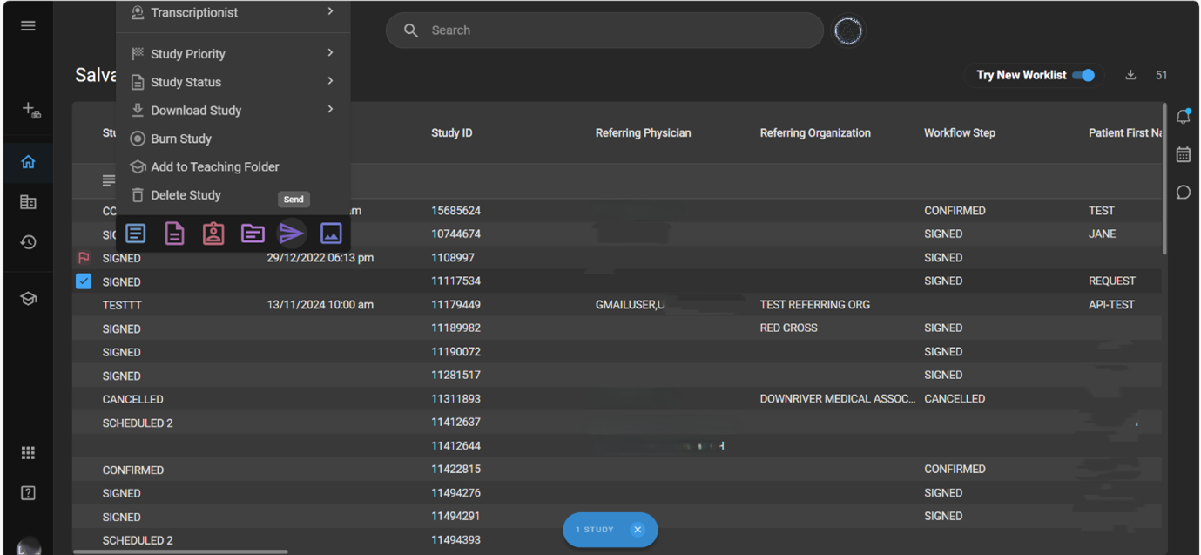Expand the Study Status submenu
The height and width of the screenshot is (555, 1201).
pos(232,82)
